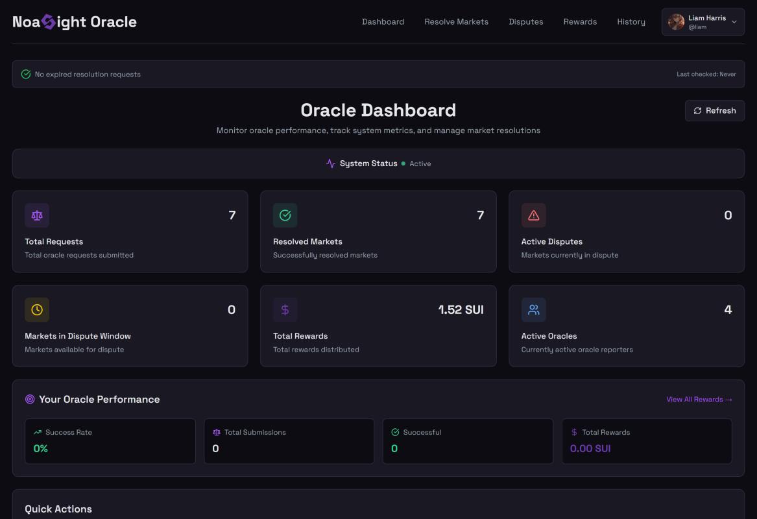This screenshot has height=519, width=757.
Task: Open the Disputes navigation item
Action: pyautogui.click(x=525, y=22)
